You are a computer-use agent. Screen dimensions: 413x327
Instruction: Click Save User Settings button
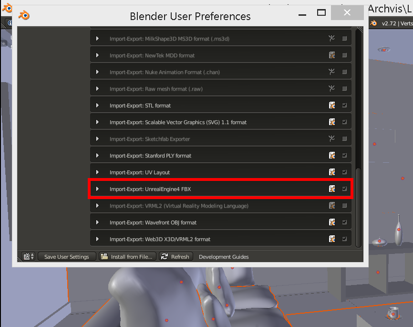(67, 257)
